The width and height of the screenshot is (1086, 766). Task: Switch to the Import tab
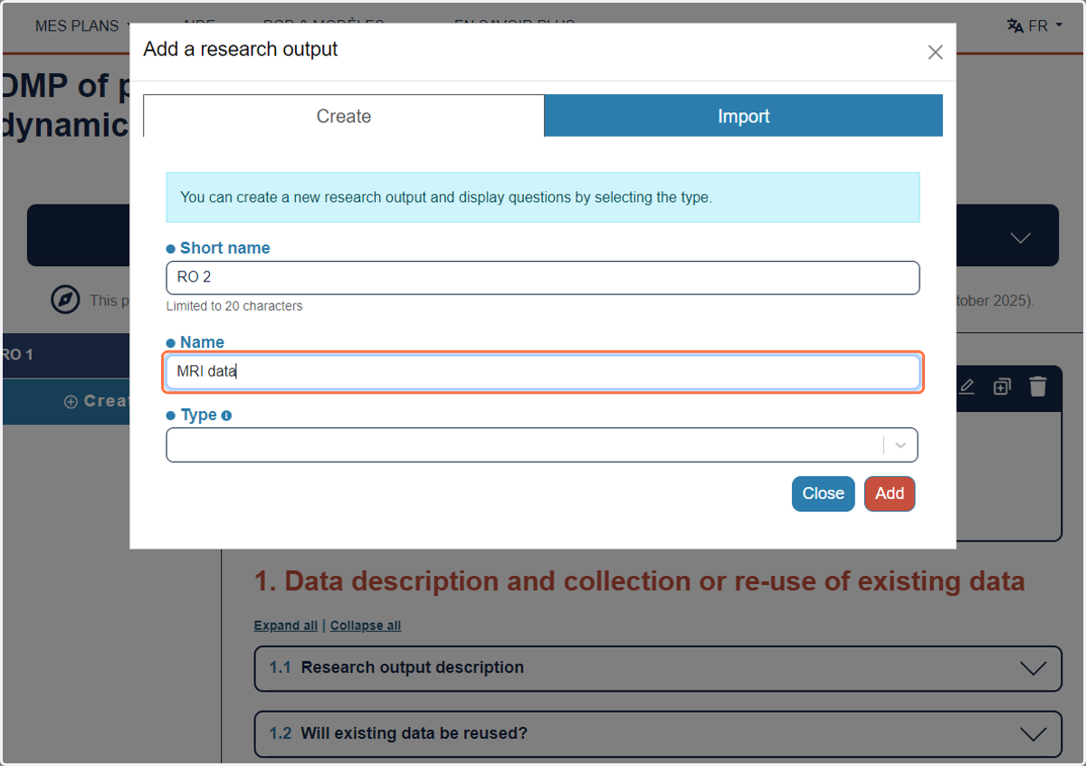[743, 116]
